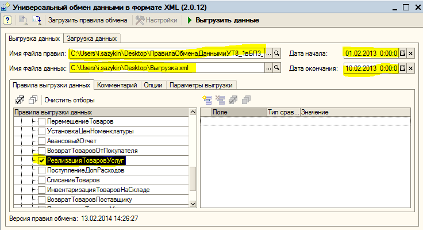Switch to Выгрузка данных tab
423x230 pixels.
click(x=34, y=39)
